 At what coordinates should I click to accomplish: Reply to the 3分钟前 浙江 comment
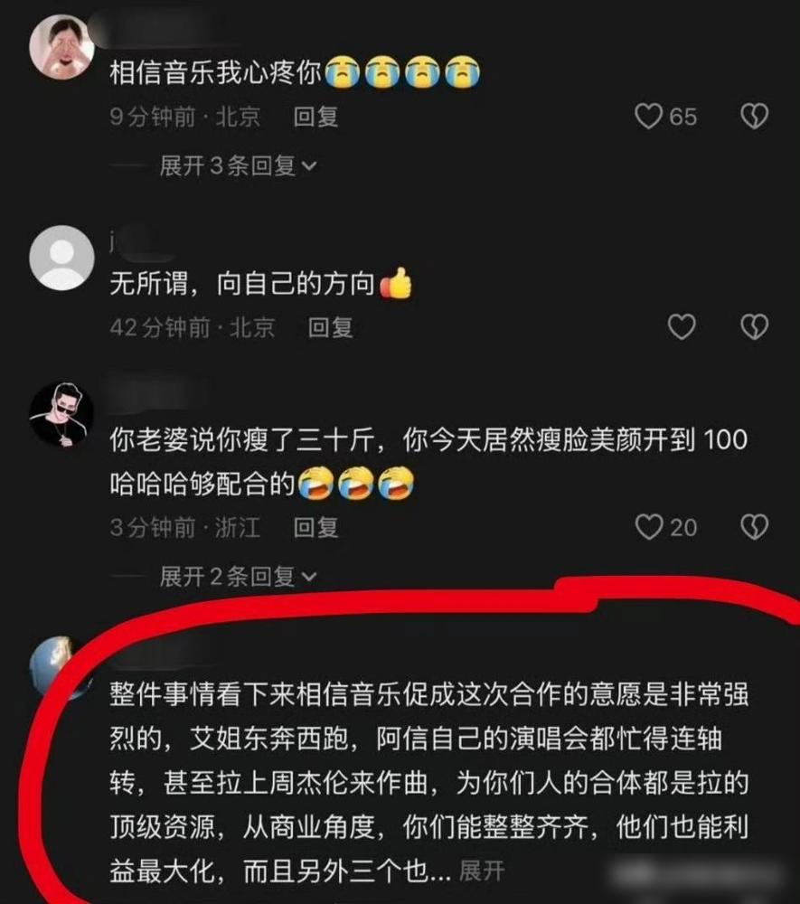pos(315,528)
